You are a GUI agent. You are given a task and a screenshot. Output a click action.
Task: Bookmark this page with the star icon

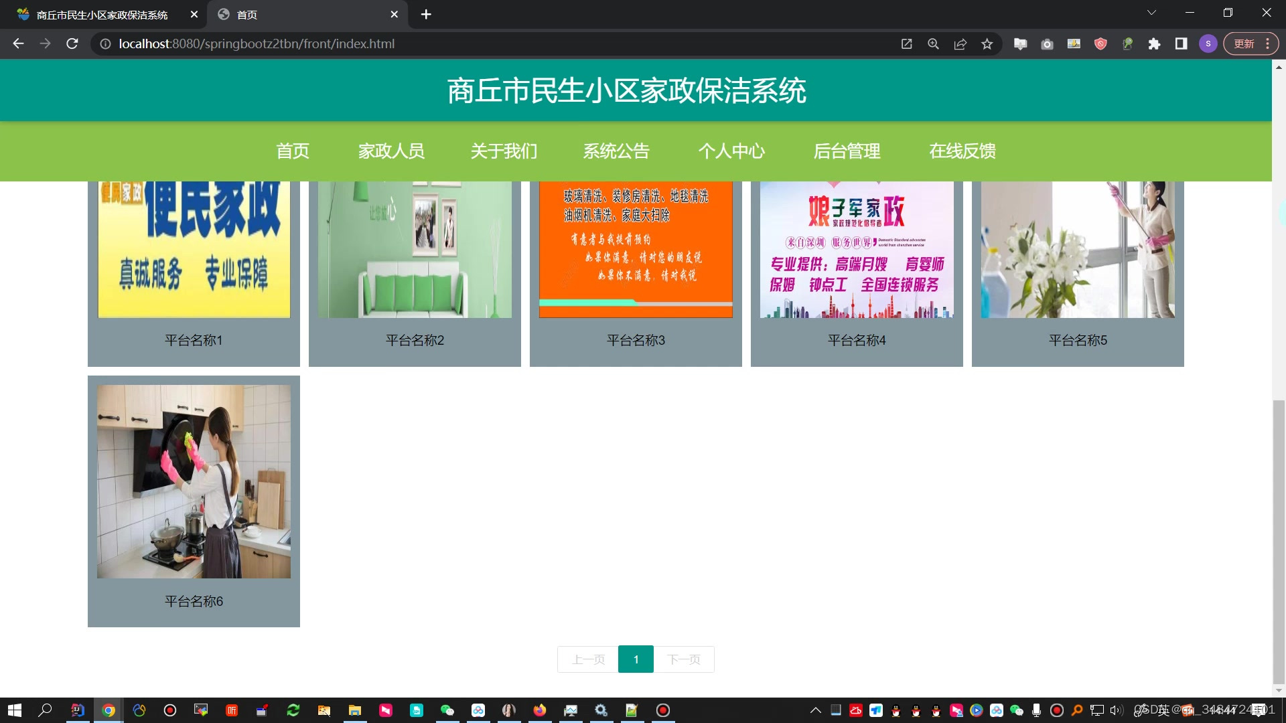click(987, 44)
